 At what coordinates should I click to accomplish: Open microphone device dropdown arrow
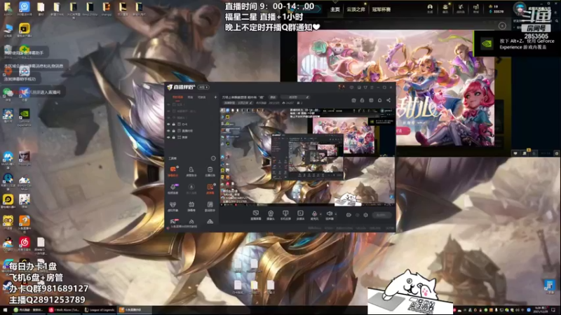coord(320,214)
